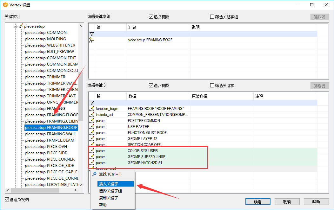This screenshot has width=334, height=210.
Task: Click DATA icon of COLOR.SYS USER row
Action: tap(91, 151)
